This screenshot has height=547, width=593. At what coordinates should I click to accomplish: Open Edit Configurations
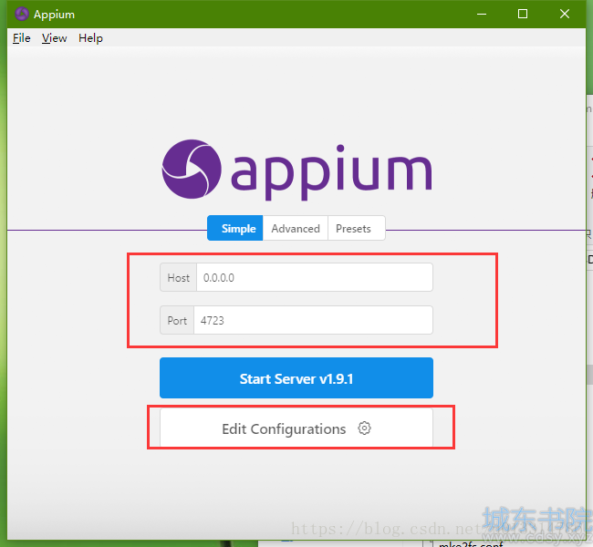coord(296,428)
